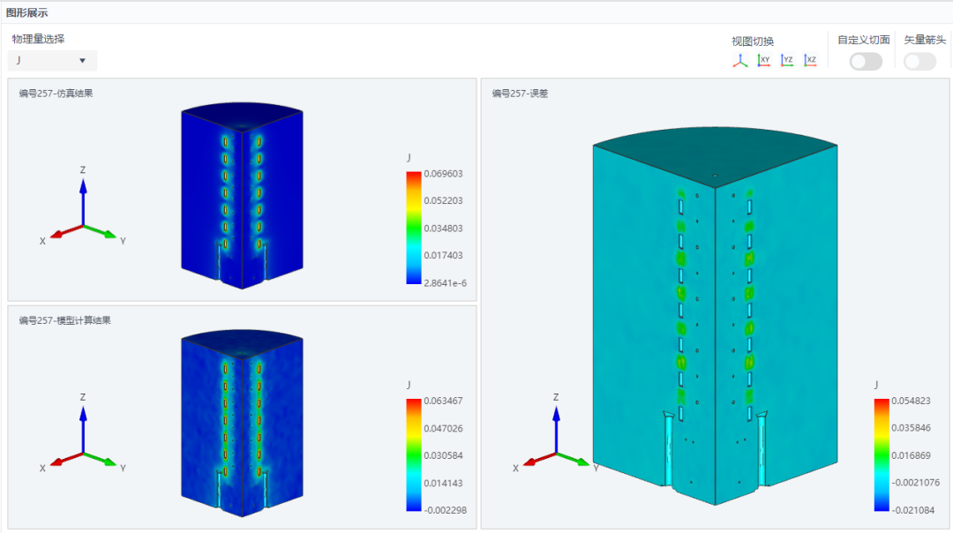Click the 编号257-仿真结果 panel title
The height and width of the screenshot is (533, 953).
click(x=56, y=93)
